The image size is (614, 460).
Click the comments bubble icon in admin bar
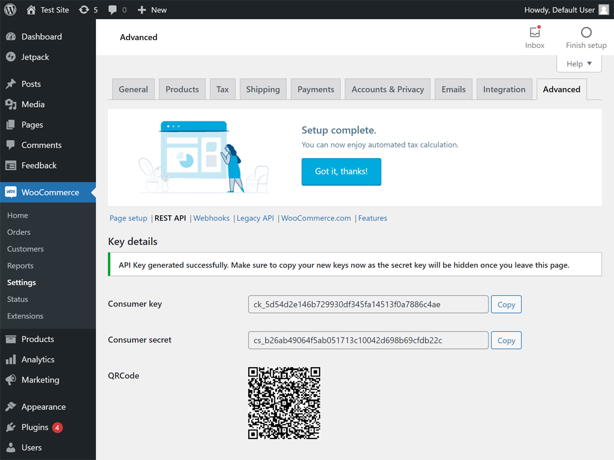[x=113, y=10]
